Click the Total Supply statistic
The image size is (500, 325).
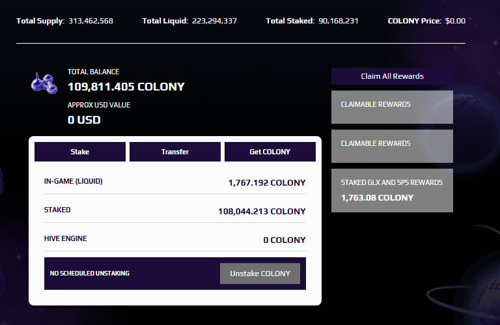pyautogui.click(x=64, y=21)
